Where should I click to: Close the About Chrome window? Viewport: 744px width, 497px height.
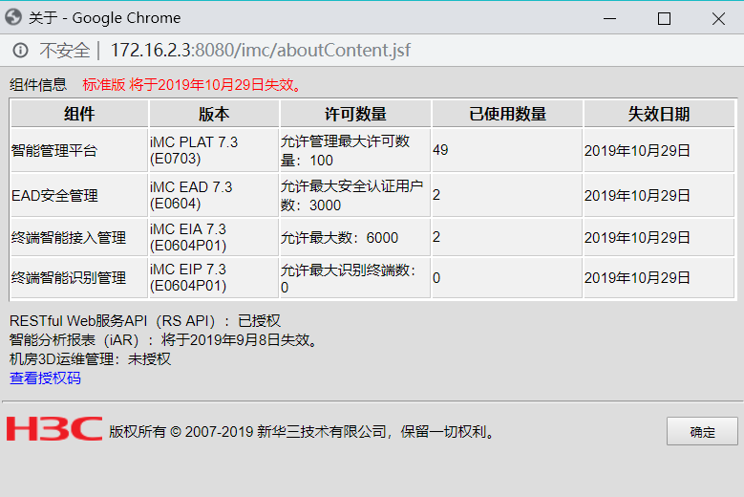click(718, 18)
